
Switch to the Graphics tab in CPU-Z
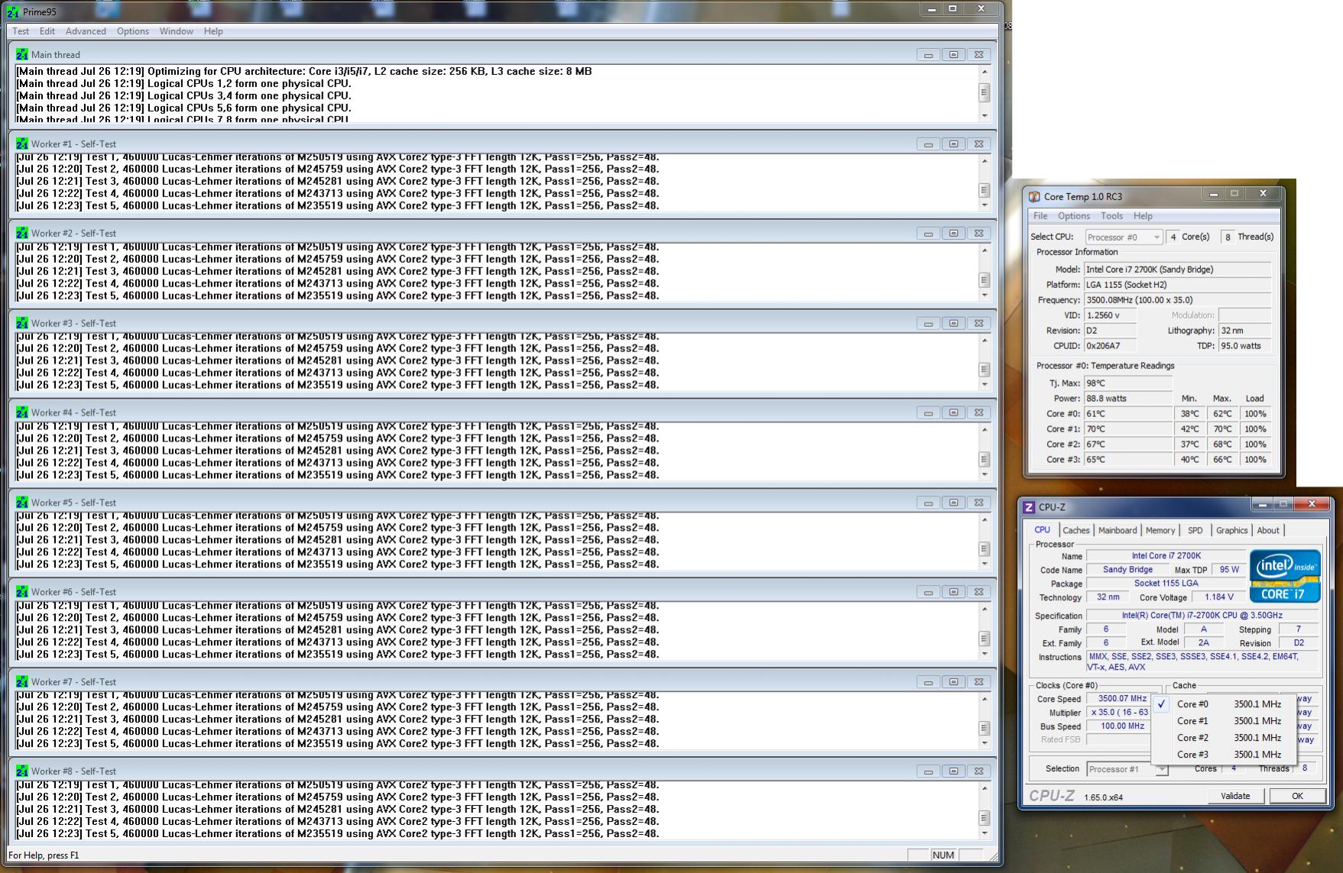1231,531
